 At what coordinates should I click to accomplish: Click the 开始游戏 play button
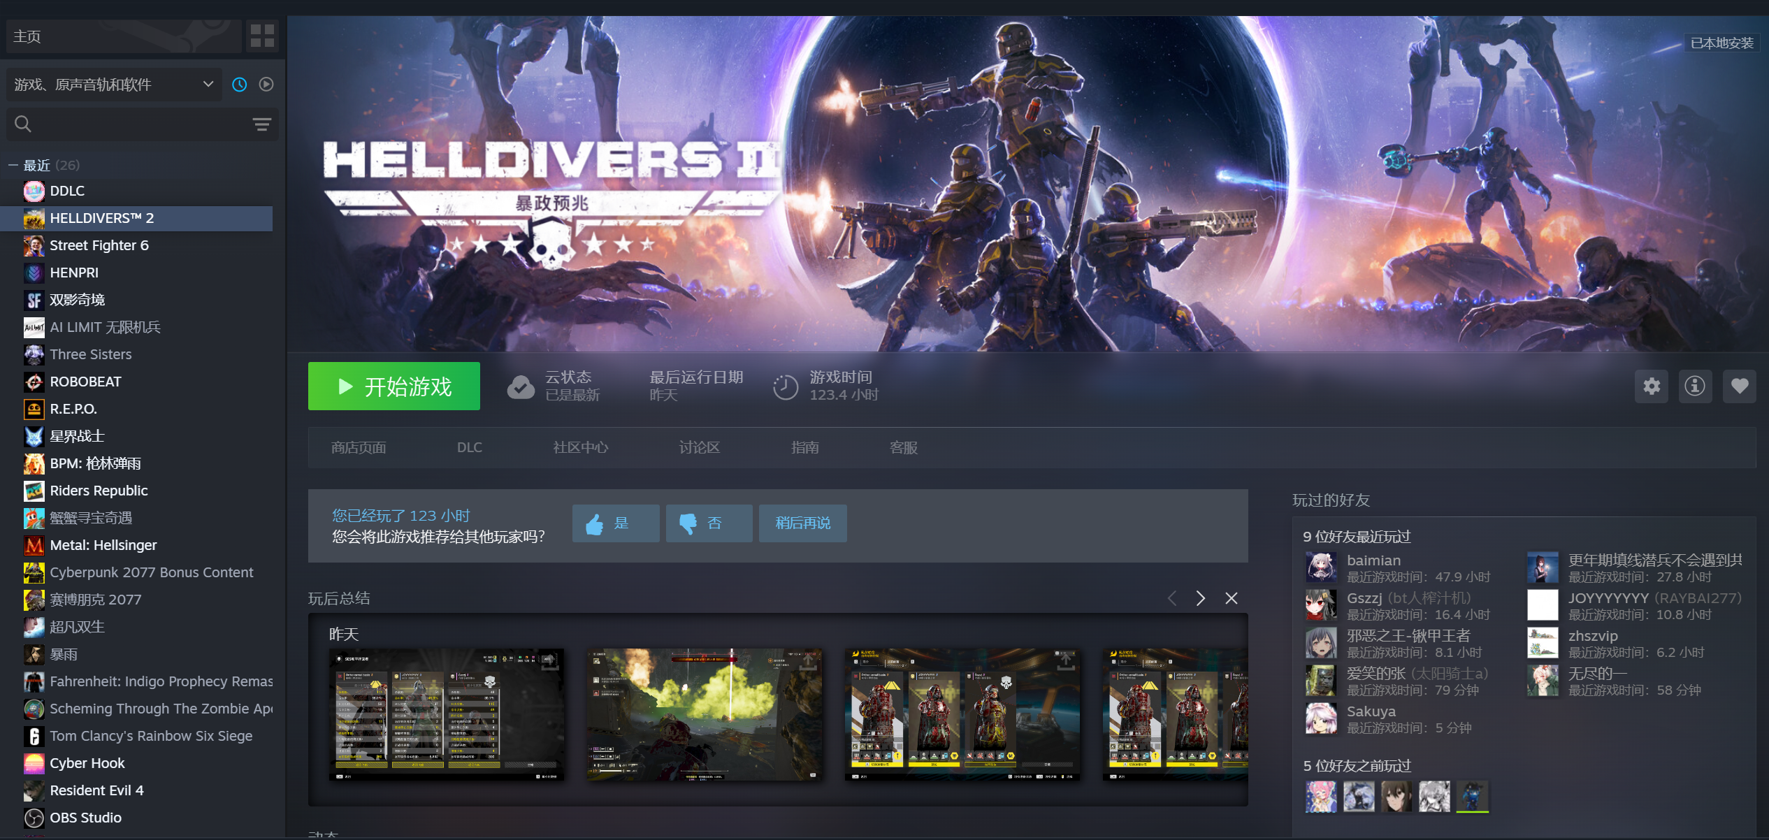point(394,386)
